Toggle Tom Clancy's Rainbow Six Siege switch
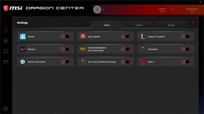The height and width of the screenshot is (114, 204). 125,62
